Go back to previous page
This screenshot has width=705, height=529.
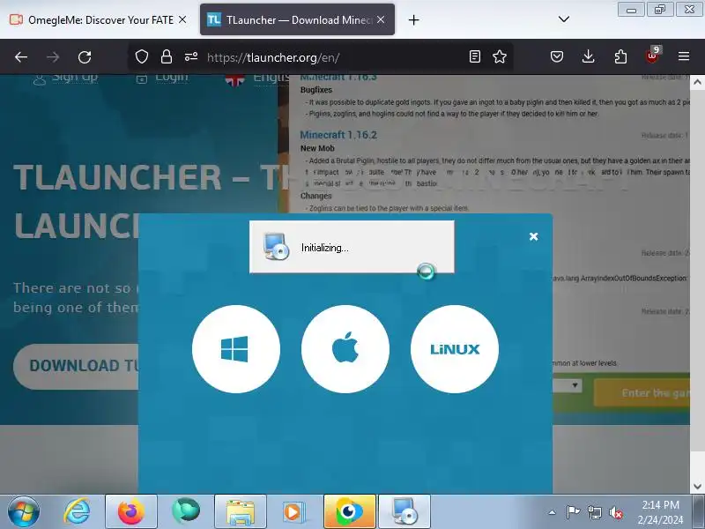tap(21, 57)
